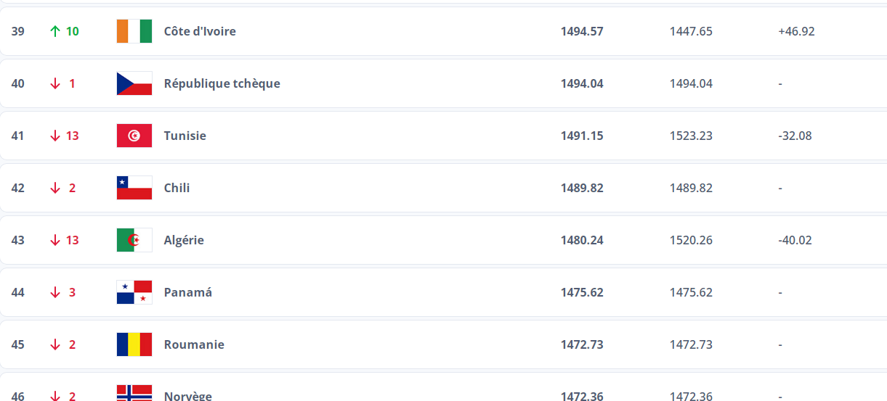Screen dimensions: 887x401
Task: Click the Panamá country name
Action: point(188,292)
